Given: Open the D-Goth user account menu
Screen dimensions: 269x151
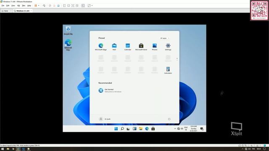Looking at the screenshot, I should (105, 119).
